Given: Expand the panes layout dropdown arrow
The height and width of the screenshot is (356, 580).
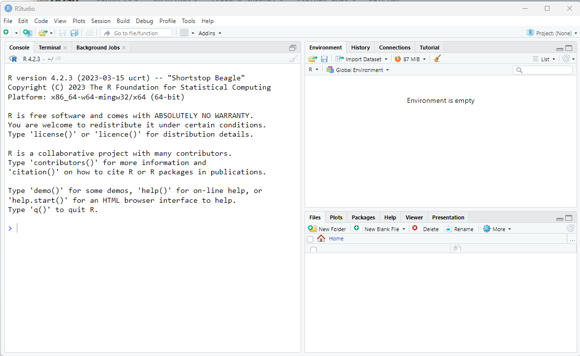Looking at the screenshot, I should click(193, 33).
